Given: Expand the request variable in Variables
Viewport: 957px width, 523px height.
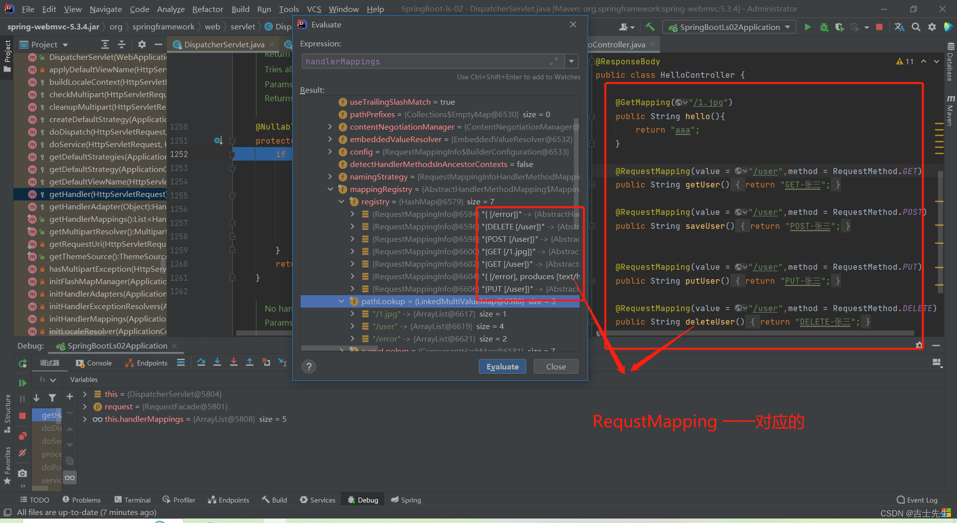Looking at the screenshot, I should 85,407.
